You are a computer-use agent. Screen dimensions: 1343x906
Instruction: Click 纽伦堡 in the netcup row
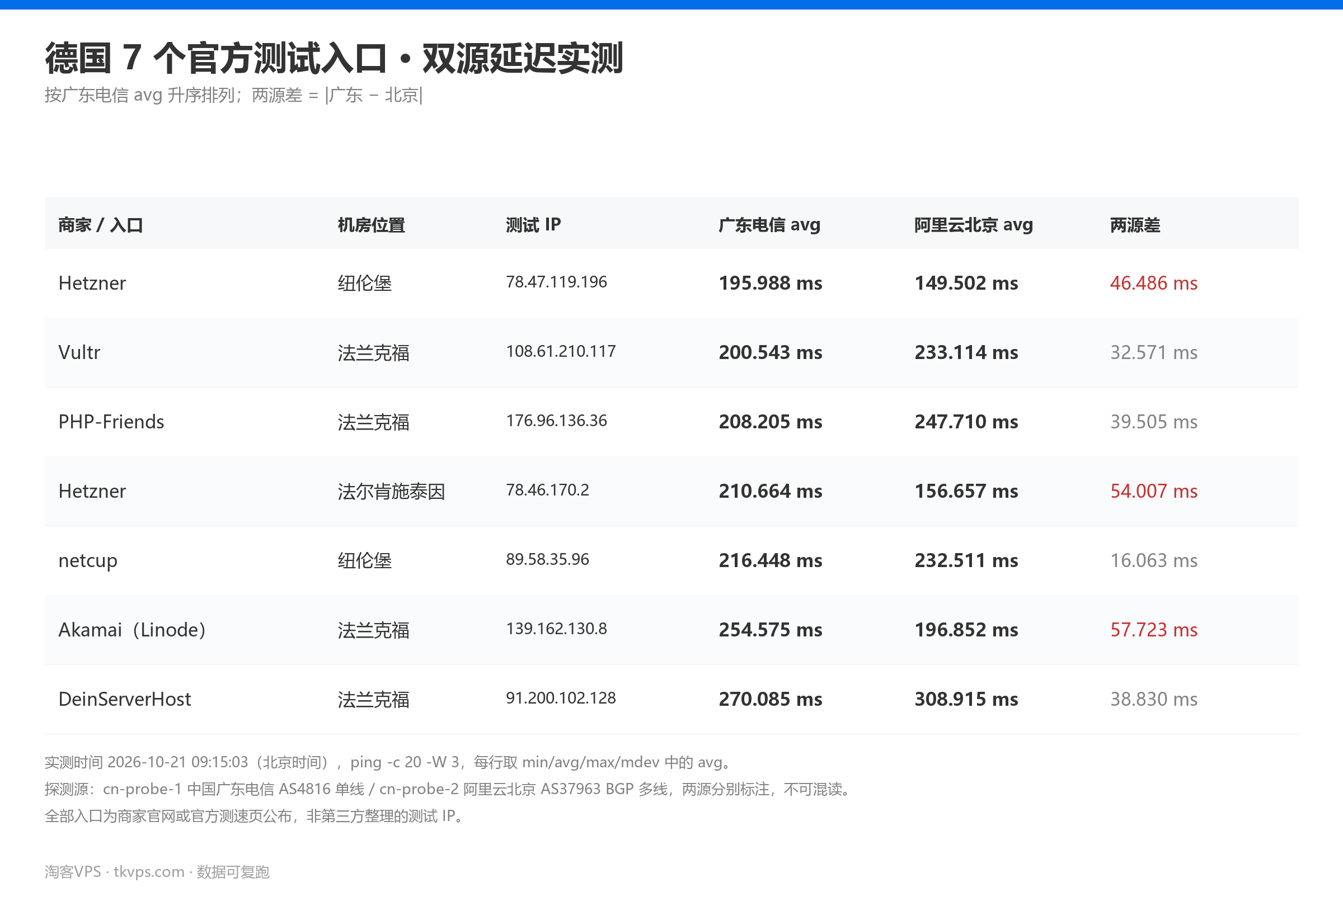point(365,561)
